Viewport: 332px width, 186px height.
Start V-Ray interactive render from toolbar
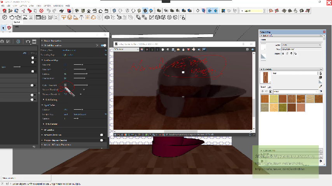coord(18,17)
